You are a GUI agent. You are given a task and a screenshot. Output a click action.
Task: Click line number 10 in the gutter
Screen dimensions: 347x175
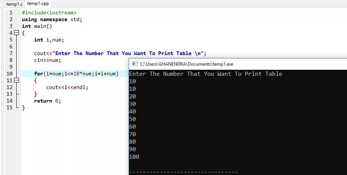click(10, 74)
